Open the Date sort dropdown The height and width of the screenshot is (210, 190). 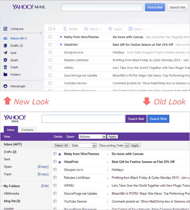(84, 145)
